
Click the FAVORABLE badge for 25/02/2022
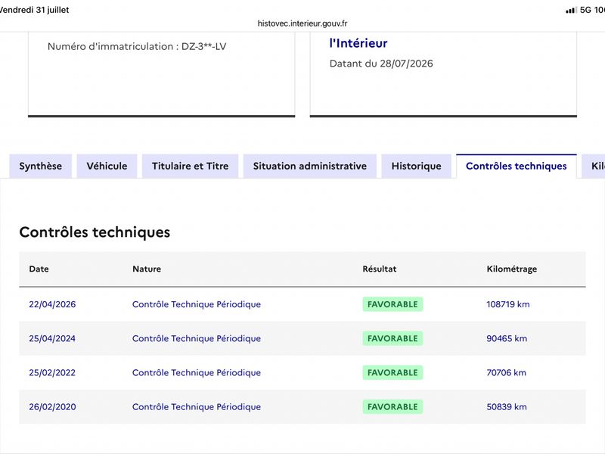coord(392,372)
